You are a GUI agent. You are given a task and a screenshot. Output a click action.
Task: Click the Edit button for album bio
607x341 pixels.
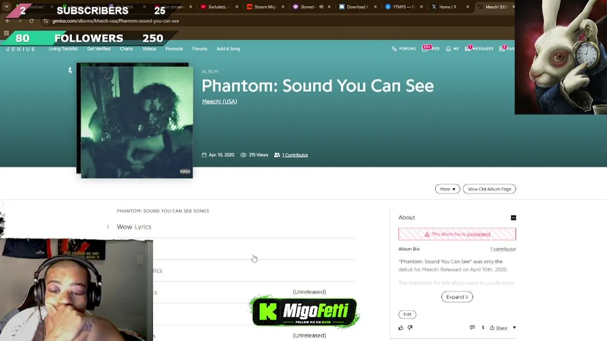point(407,314)
